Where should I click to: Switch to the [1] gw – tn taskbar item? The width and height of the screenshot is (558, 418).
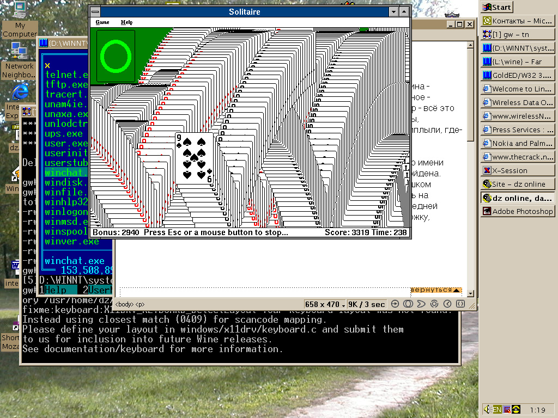(518, 34)
